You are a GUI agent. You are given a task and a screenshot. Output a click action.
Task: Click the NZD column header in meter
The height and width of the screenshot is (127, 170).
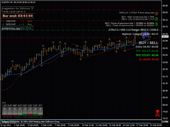click(x=25, y=106)
